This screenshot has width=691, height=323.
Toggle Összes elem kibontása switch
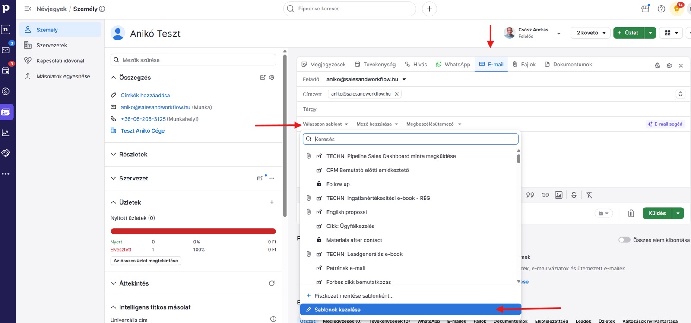[x=624, y=240]
